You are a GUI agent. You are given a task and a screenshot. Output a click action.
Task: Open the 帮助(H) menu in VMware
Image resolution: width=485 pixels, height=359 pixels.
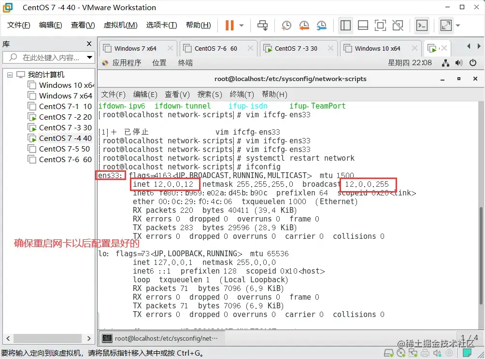tap(198, 25)
